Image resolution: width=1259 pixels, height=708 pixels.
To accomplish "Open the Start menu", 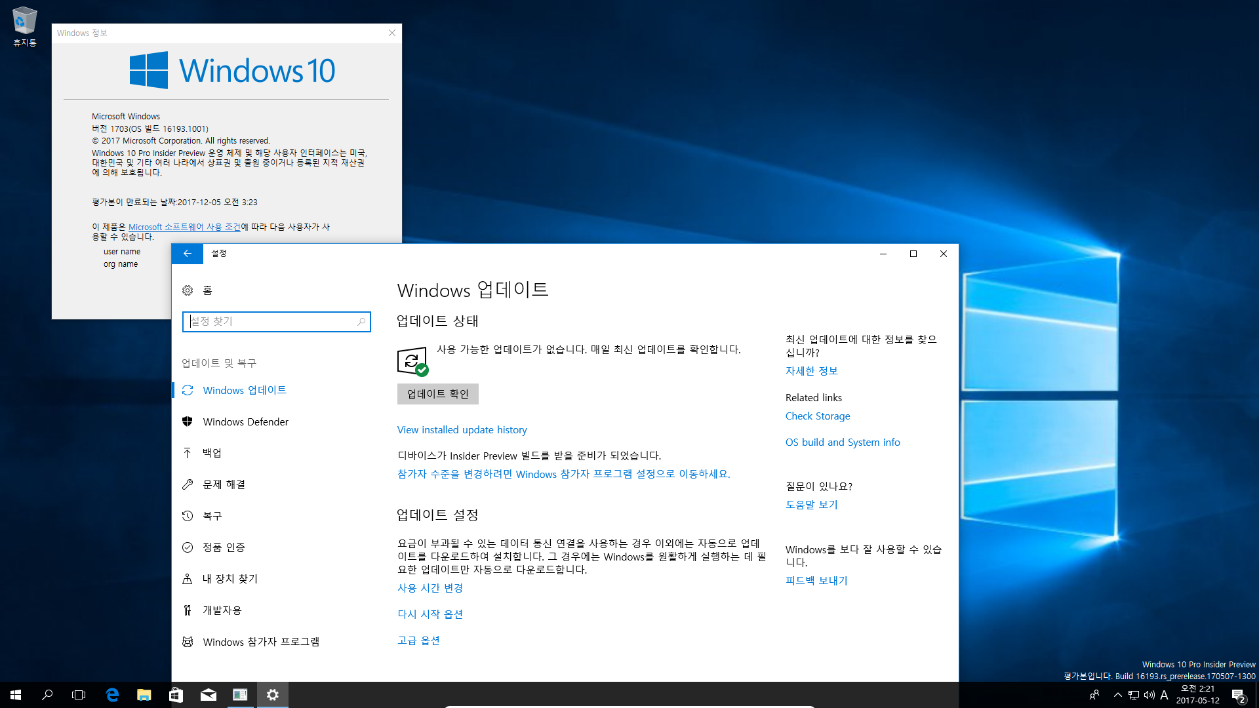I will pyautogui.click(x=16, y=695).
